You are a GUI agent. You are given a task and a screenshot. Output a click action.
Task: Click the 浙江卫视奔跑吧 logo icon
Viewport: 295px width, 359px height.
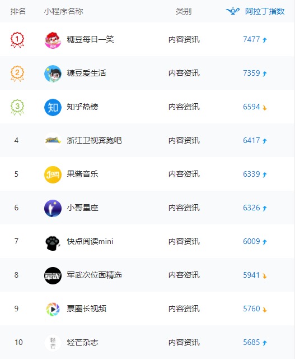coord(53,141)
